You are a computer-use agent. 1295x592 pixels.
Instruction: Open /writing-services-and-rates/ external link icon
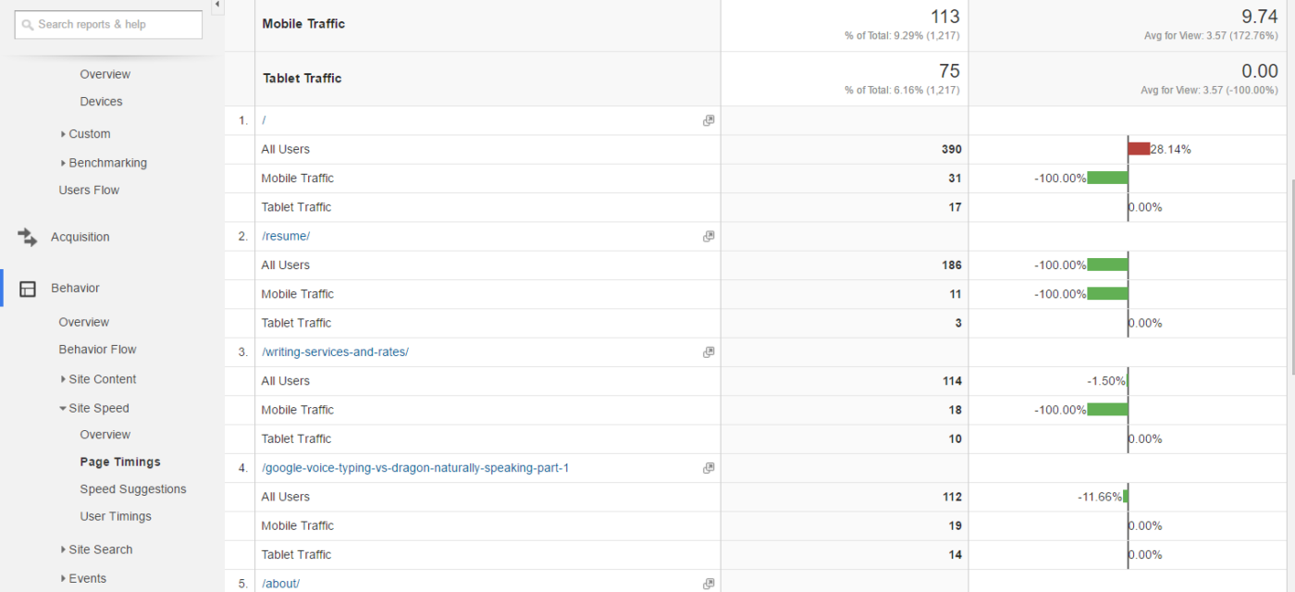709,351
